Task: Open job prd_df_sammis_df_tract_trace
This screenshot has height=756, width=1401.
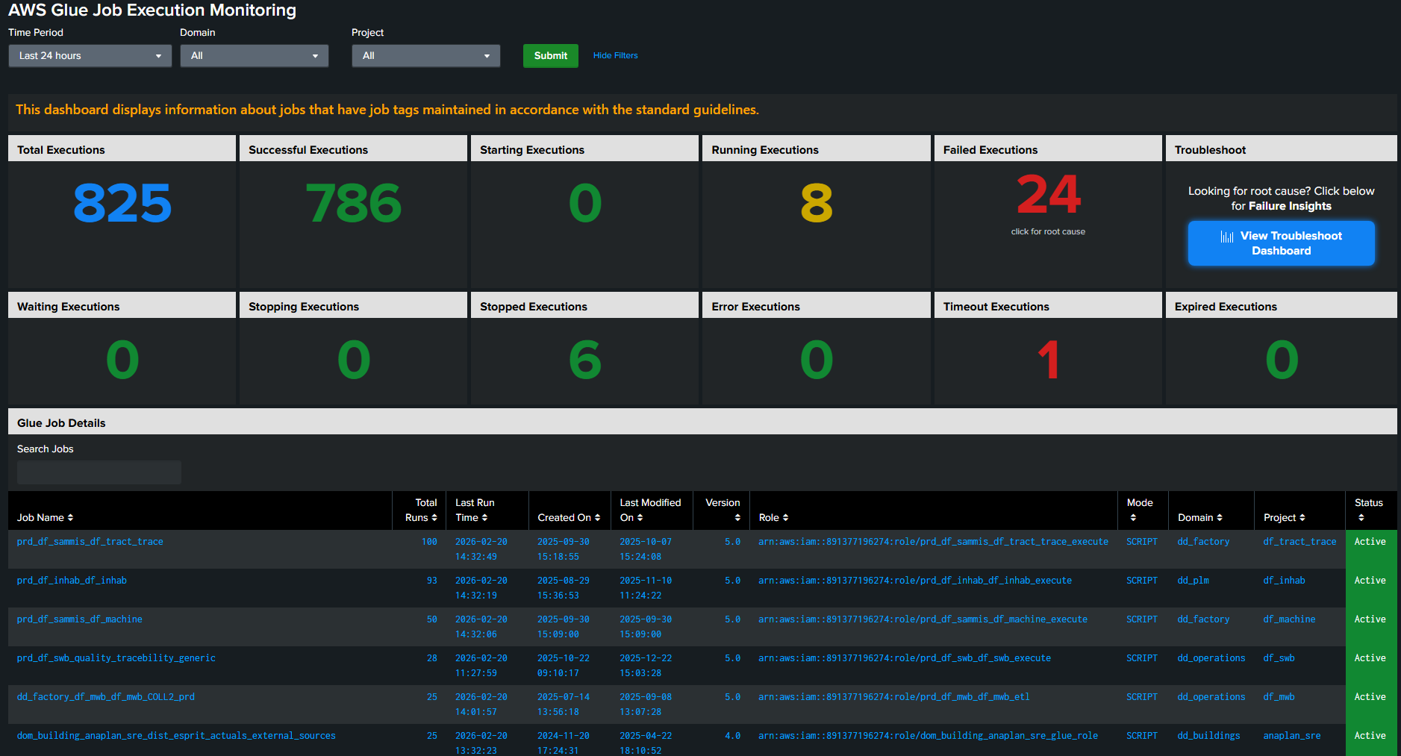Action: pos(90,542)
